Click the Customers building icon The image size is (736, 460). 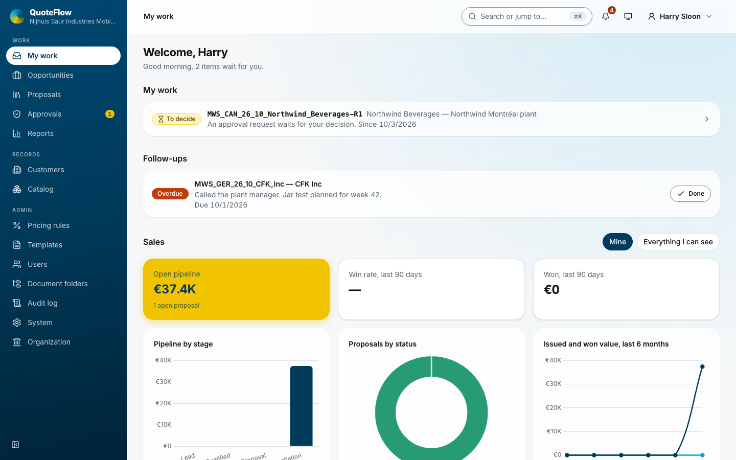pos(17,170)
